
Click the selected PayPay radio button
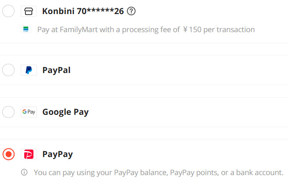(x=8, y=154)
